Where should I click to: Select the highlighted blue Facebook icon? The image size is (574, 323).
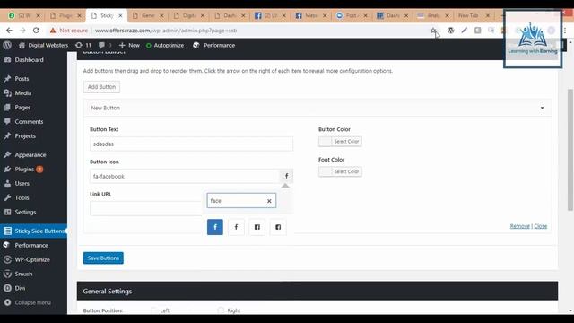click(215, 227)
